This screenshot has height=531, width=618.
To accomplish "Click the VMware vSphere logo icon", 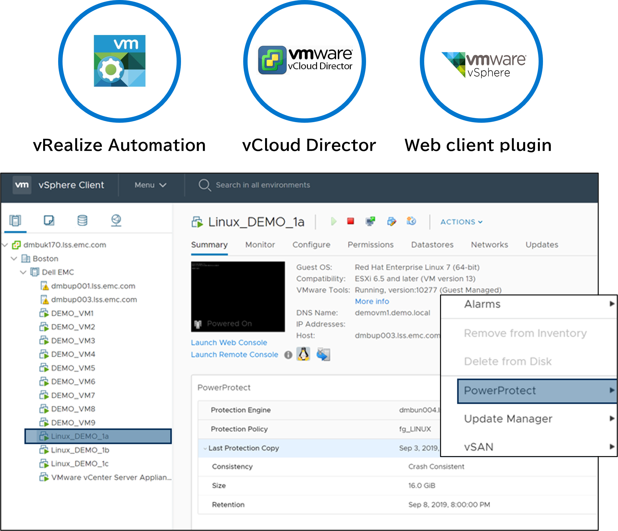I will tap(484, 65).
